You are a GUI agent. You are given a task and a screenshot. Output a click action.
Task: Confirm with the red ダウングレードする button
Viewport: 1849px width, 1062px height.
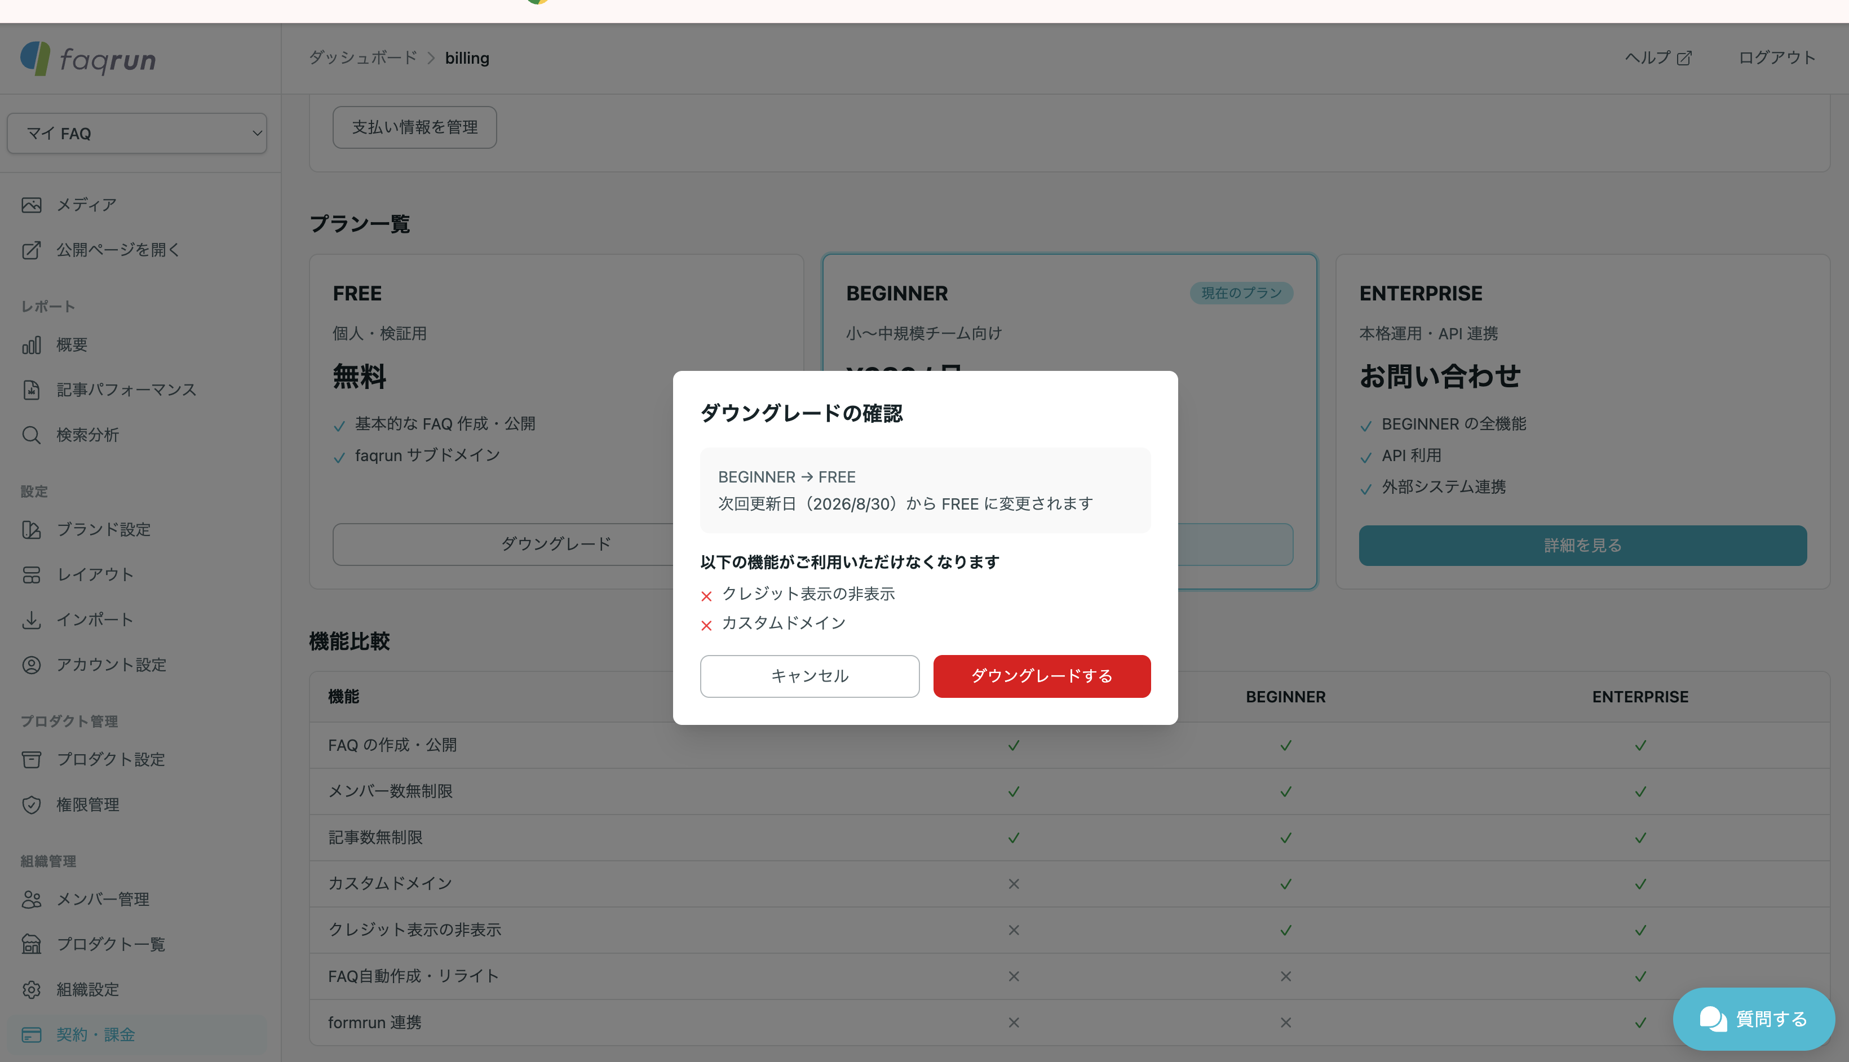[x=1042, y=676]
